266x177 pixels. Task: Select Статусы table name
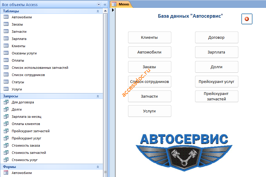[18, 82]
